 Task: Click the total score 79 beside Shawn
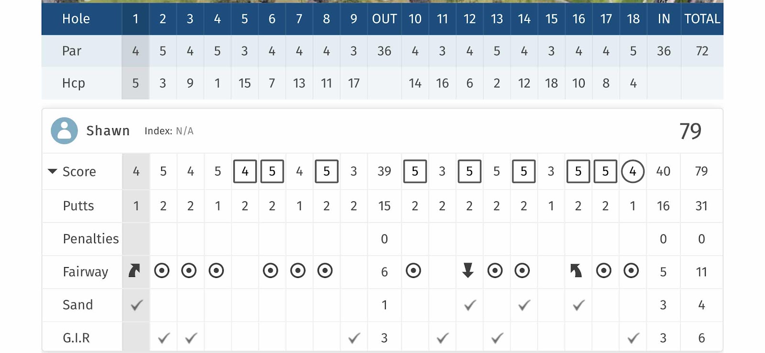pyautogui.click(x=690, y=131)
